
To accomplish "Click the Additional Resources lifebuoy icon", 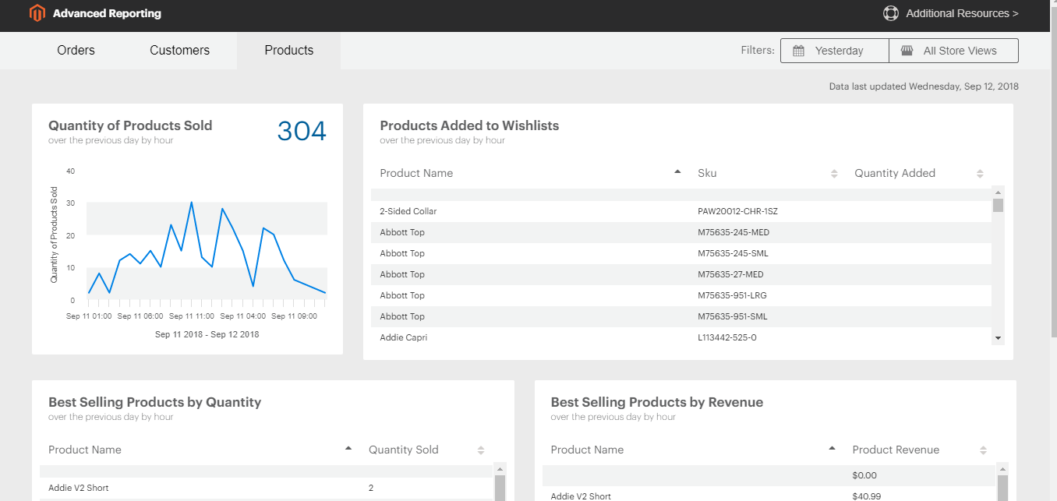I will click(x=890, y=13).
